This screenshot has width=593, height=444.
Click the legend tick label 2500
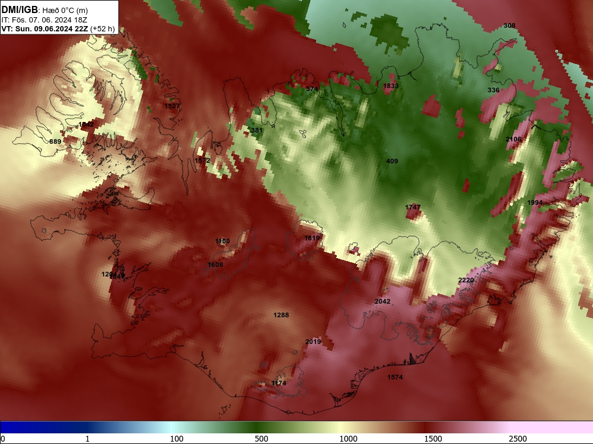pos(518,438)
